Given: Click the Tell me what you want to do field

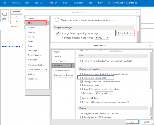Looking at the screenshot, I should click(124, 3).
